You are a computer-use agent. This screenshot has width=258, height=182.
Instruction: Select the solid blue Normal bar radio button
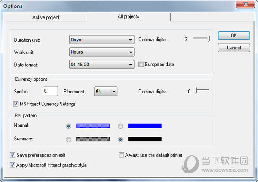click(x=120, y=126)
